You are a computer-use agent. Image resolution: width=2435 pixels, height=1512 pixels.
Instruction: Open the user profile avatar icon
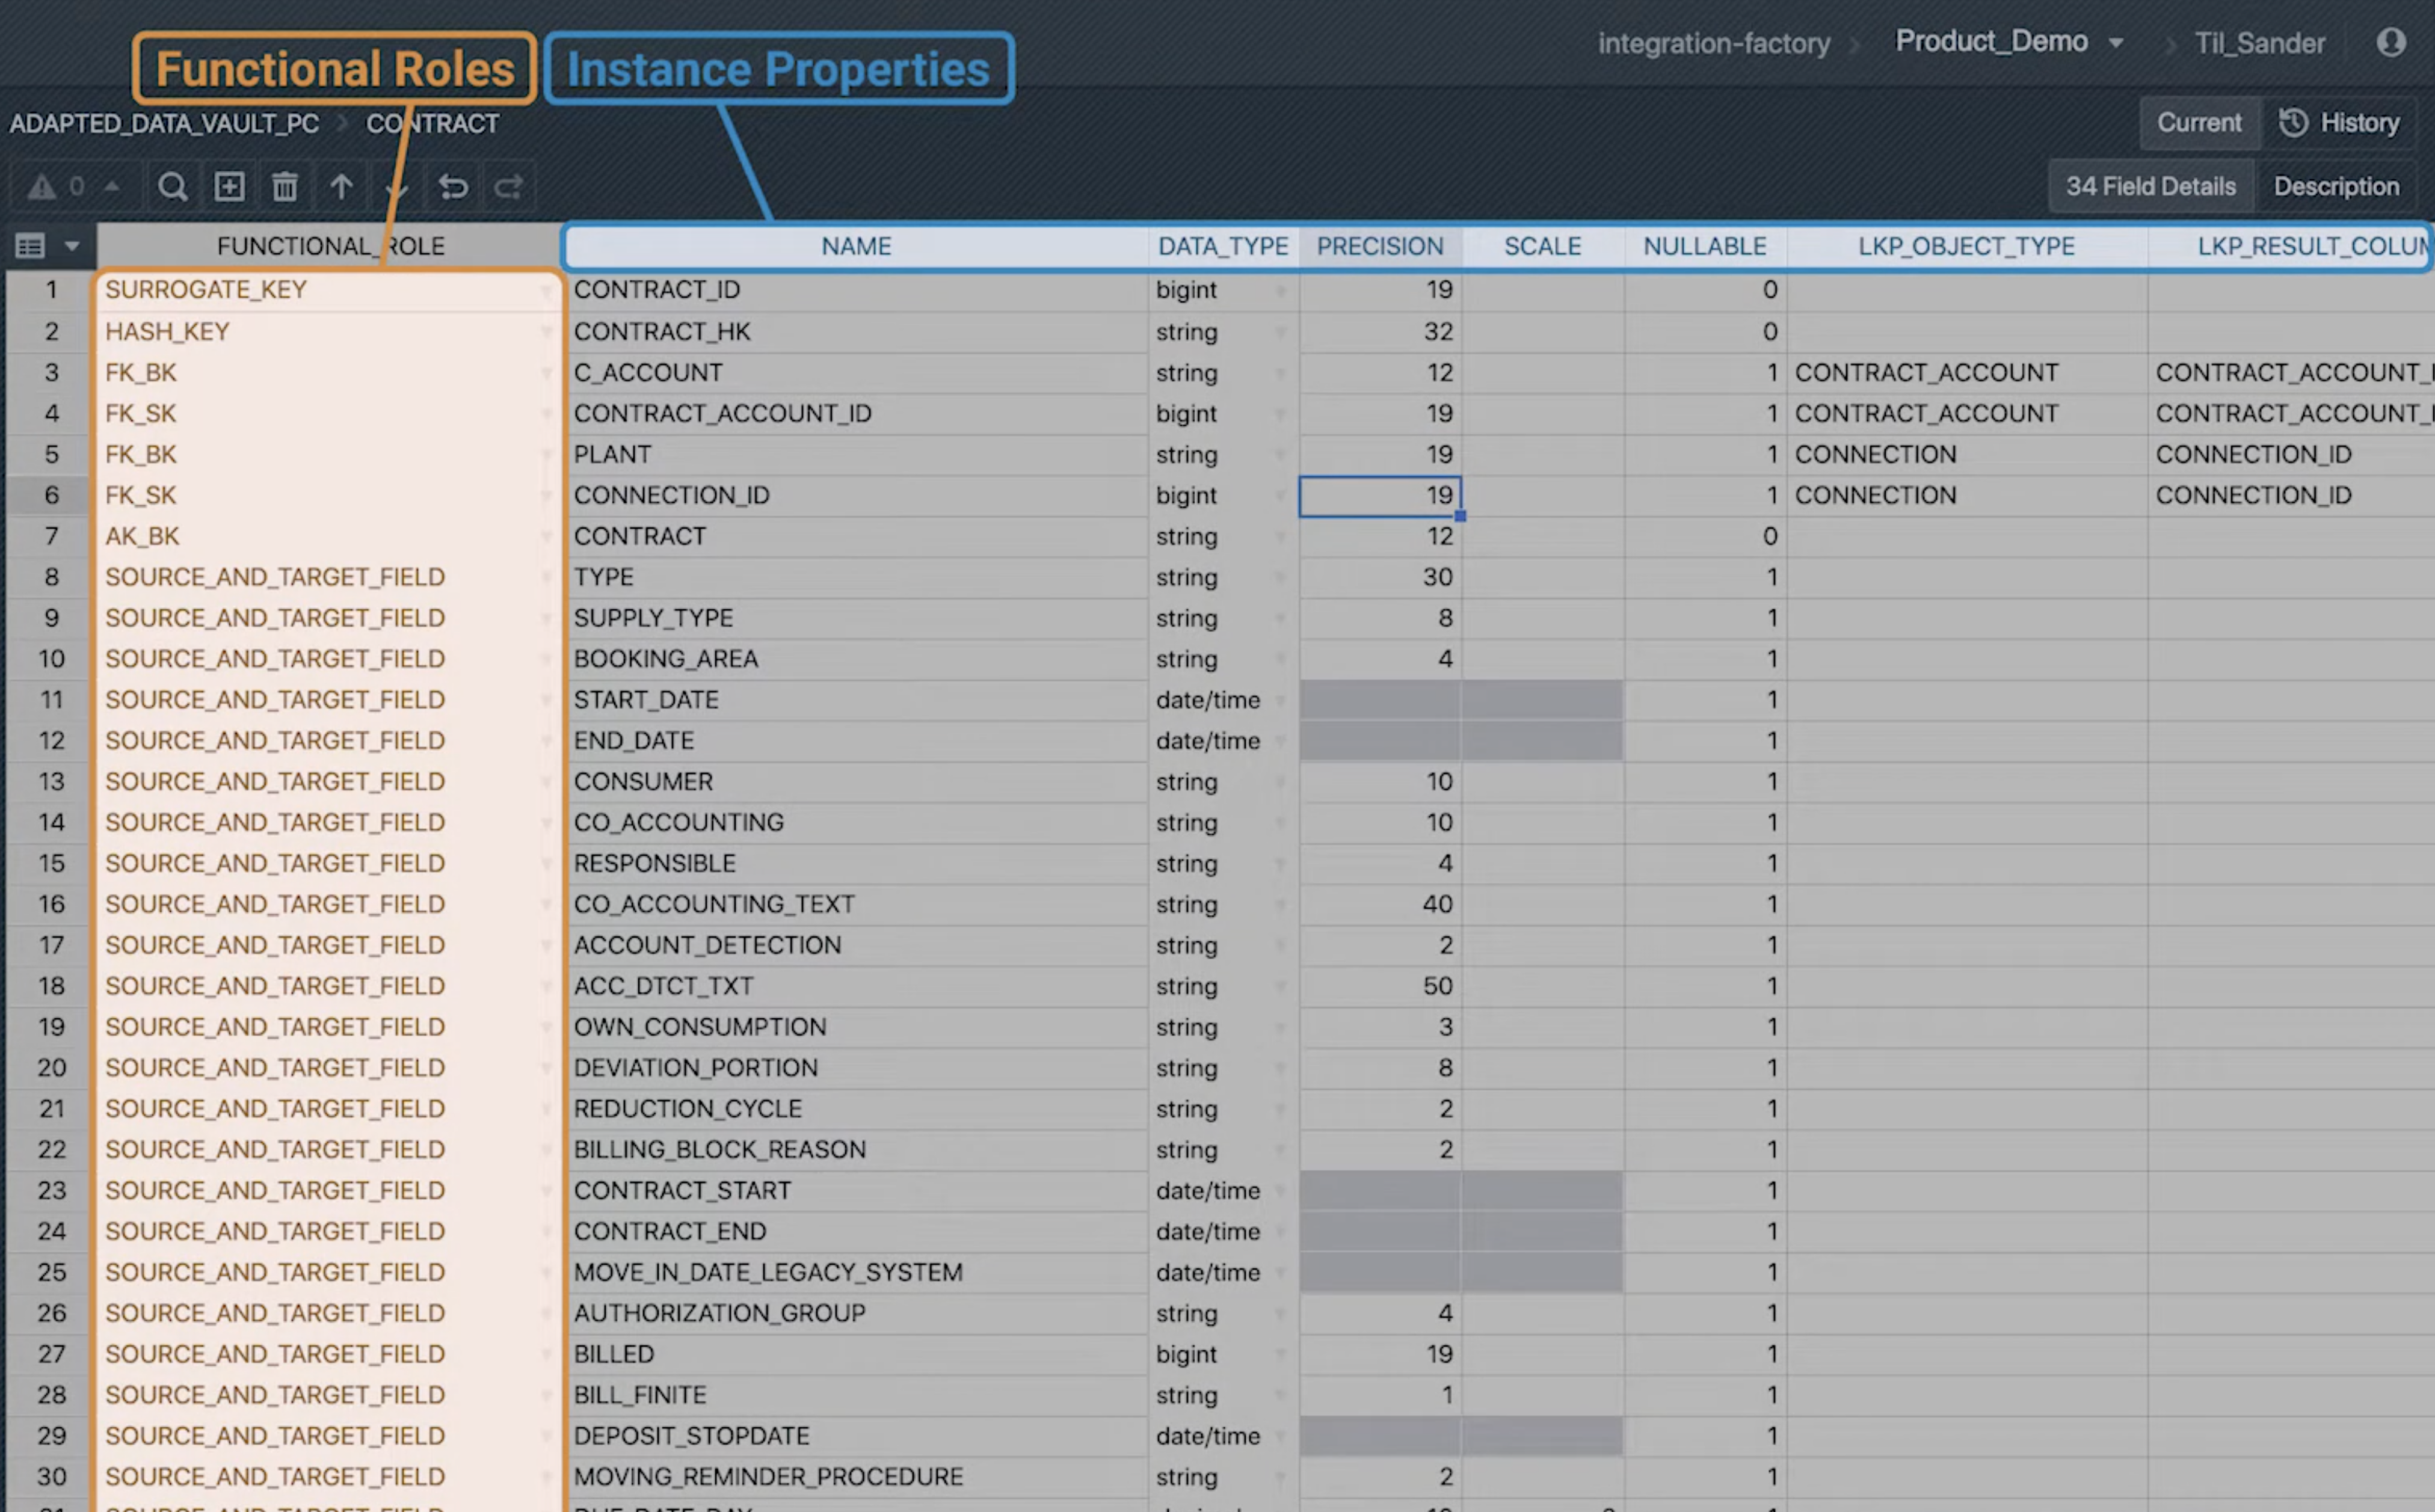(x=2390, y=42)
